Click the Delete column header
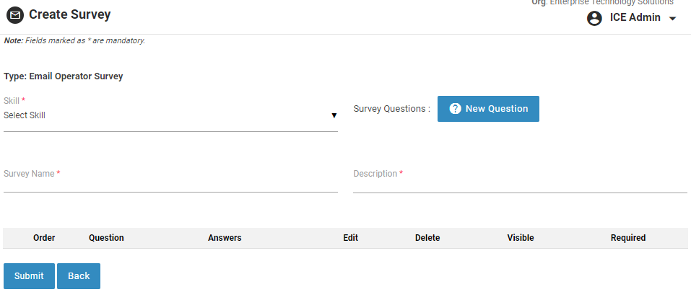 pos(427,238)
